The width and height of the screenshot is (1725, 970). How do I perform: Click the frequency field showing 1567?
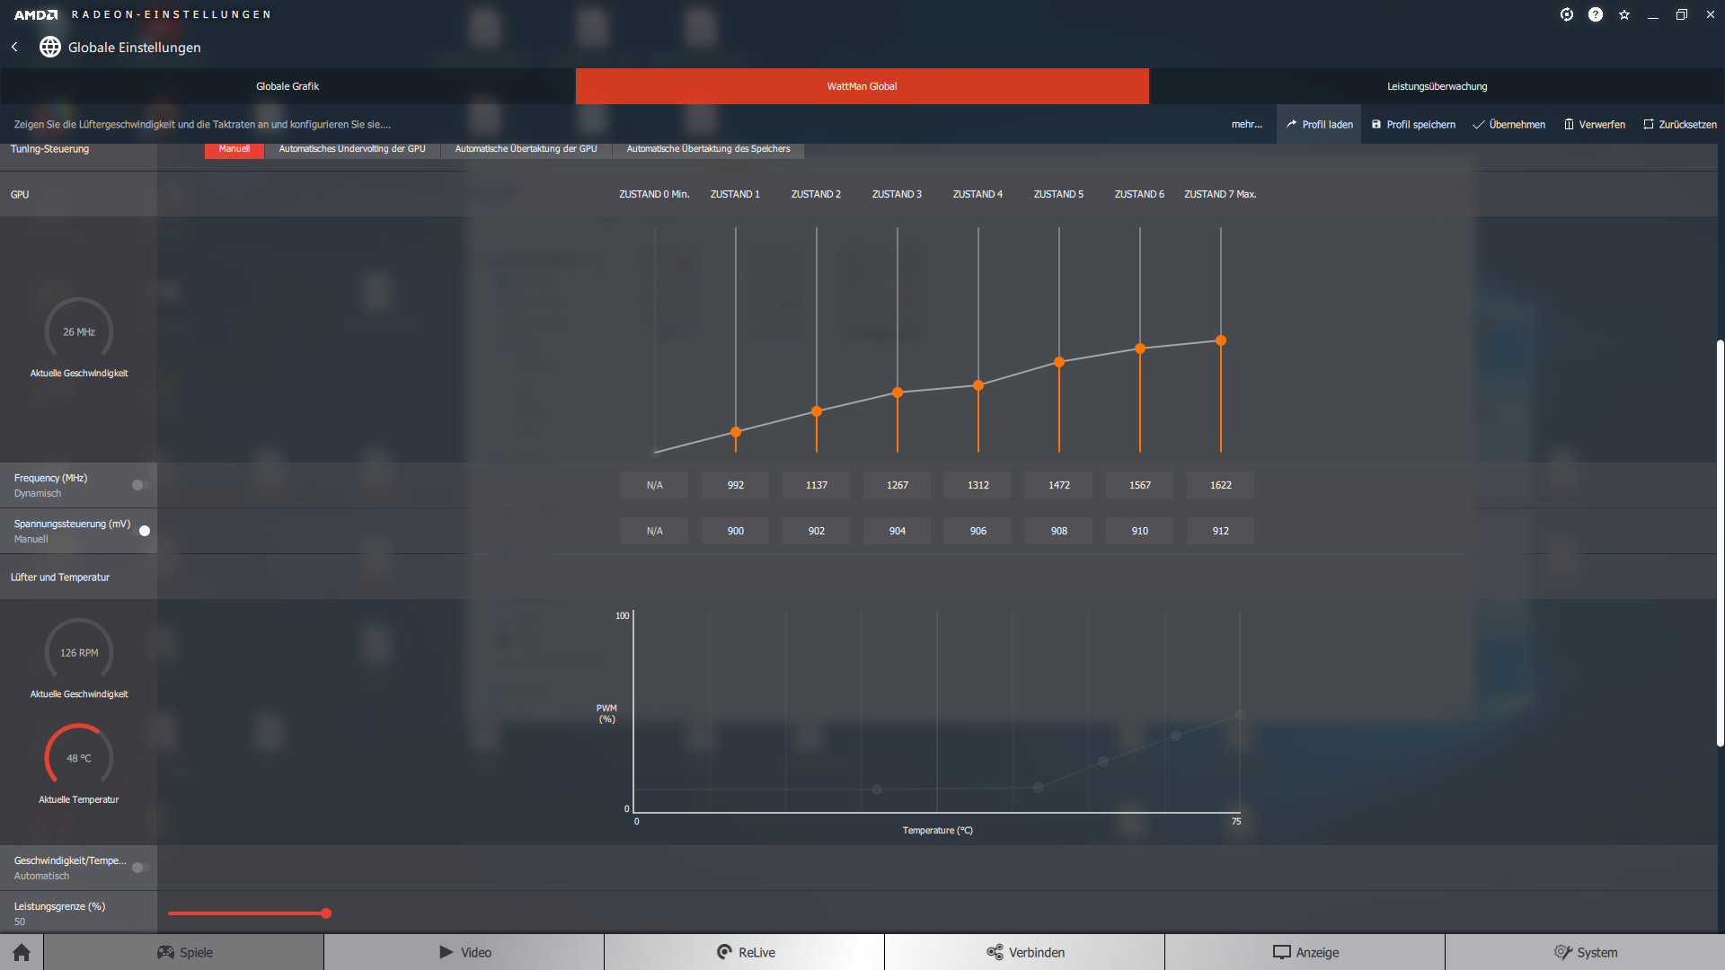click(x=1140, y=485)
